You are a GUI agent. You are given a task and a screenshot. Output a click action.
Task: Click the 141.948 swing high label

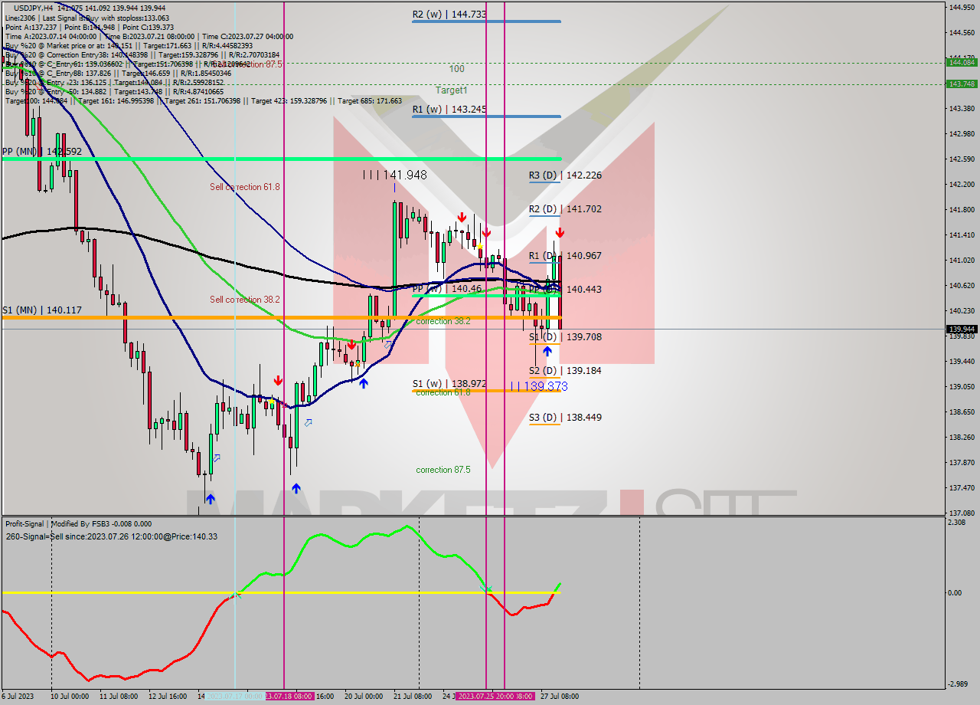(395, 175)
